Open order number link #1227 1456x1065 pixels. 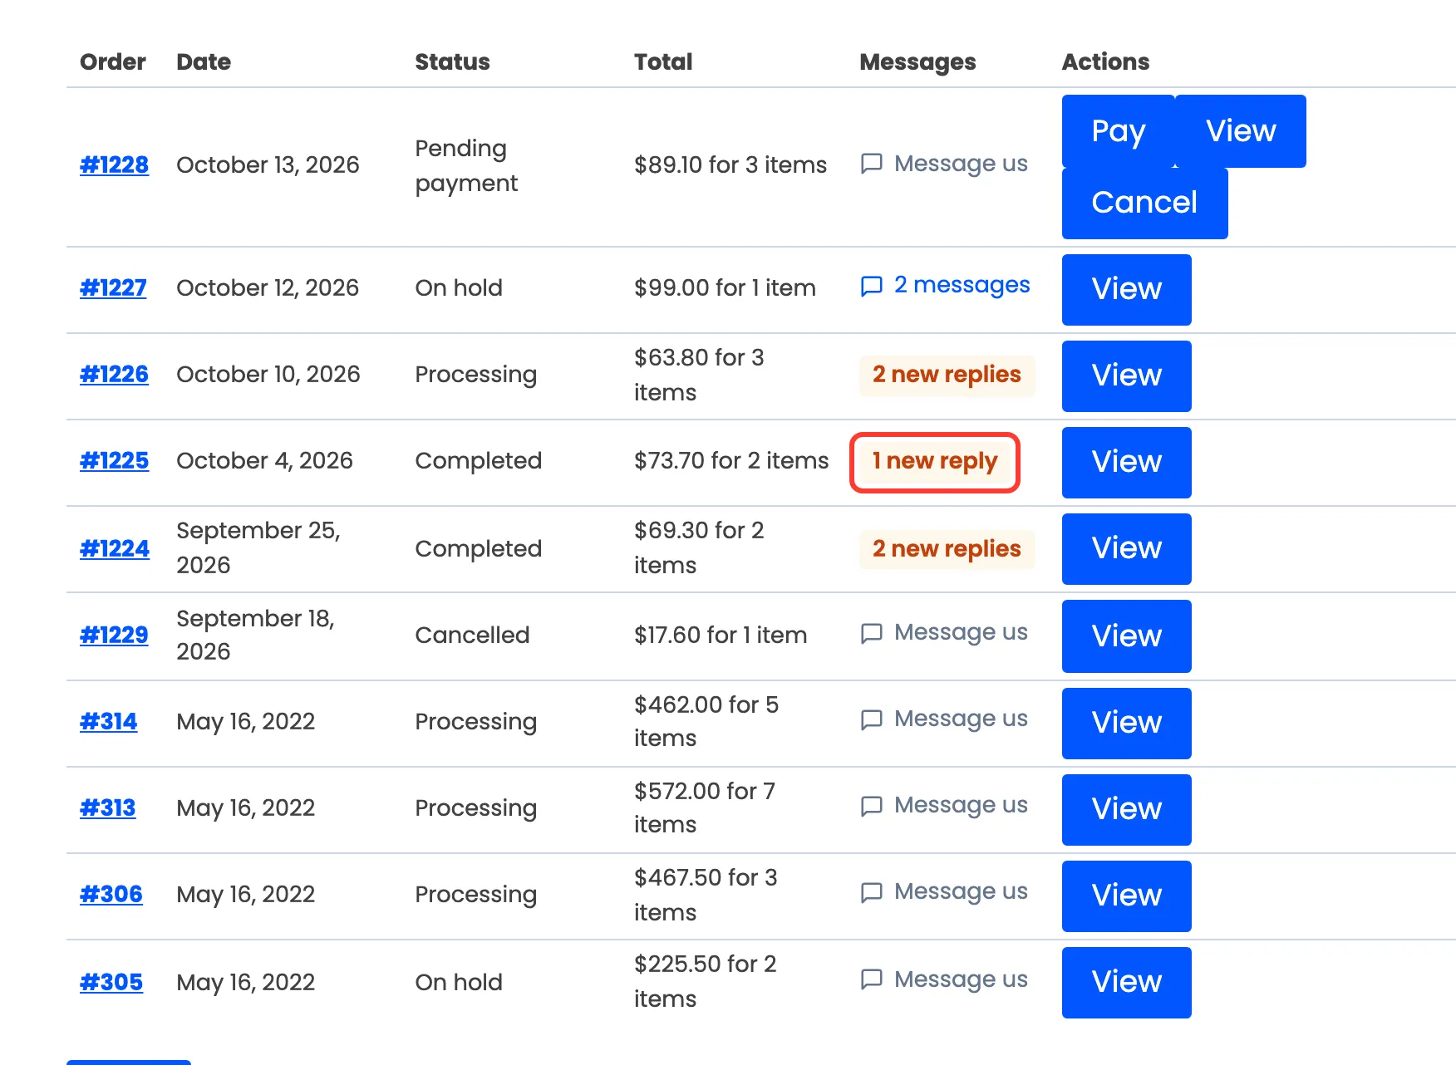pyautogui.click(x=113, y=287)
